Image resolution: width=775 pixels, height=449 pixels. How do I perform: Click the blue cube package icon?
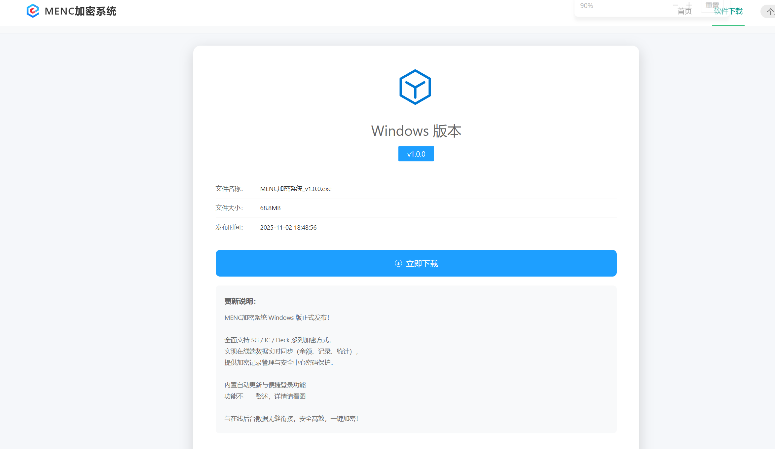[x=415, y=87]
